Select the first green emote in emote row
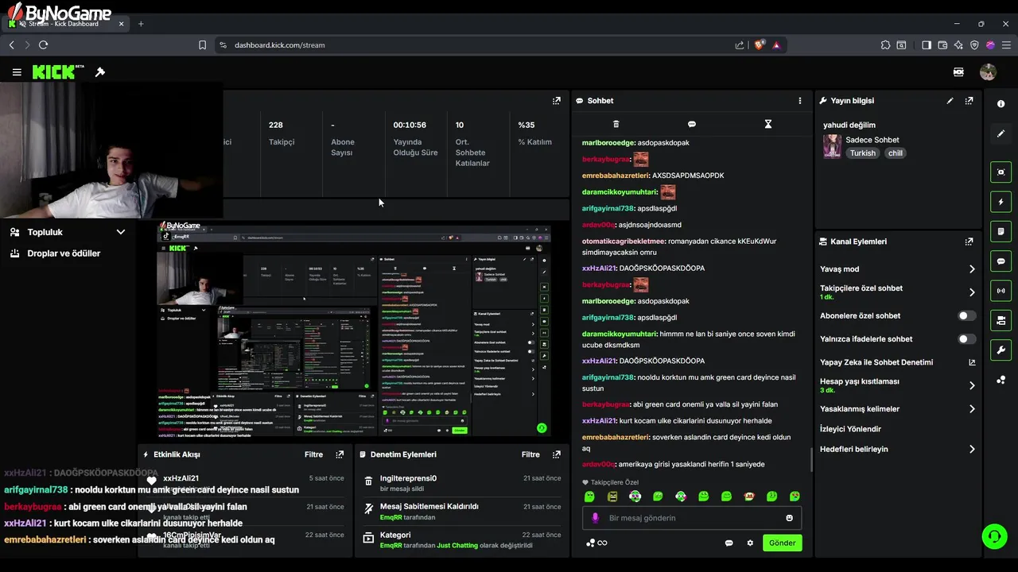Screen dimensions: 1018x572 click(589, 497)
